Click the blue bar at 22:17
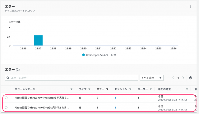This screenshot has height=114, width=199. point(38,40)
